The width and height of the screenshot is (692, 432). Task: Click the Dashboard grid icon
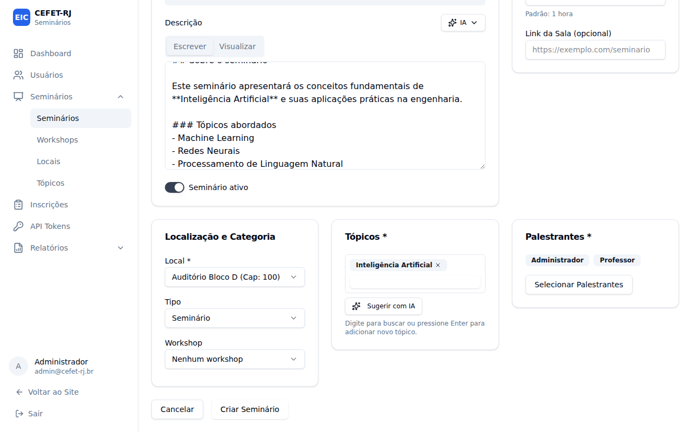[18, 53]
